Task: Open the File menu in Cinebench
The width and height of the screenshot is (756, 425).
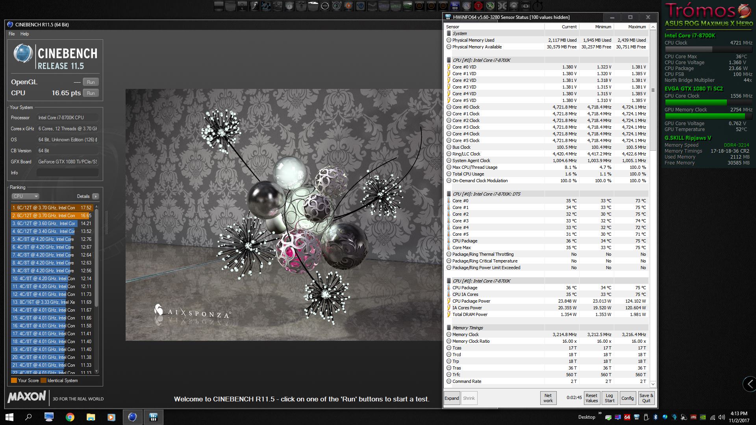Action: (12, 34)
